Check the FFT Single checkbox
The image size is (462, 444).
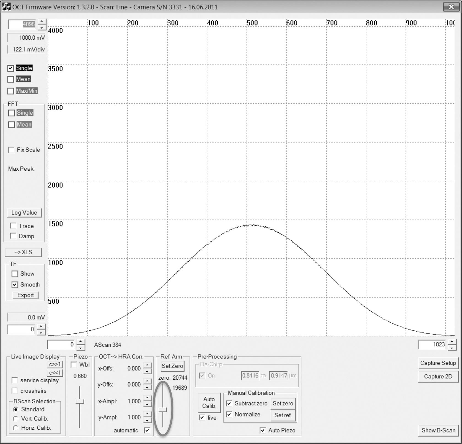pos(12,113)
